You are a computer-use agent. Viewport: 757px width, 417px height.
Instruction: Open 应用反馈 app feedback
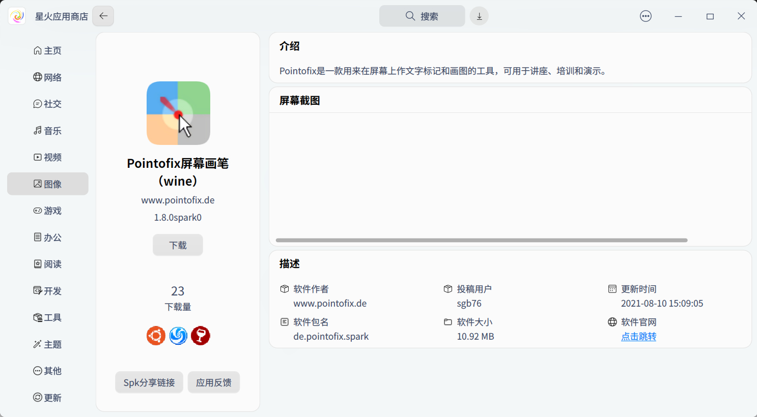point(213,382)
